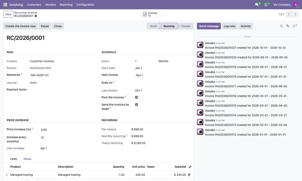Screen dimensions: 302x181
Task: Open the Configuration menu
Action: pyautogui.click(x=85, y=5)
